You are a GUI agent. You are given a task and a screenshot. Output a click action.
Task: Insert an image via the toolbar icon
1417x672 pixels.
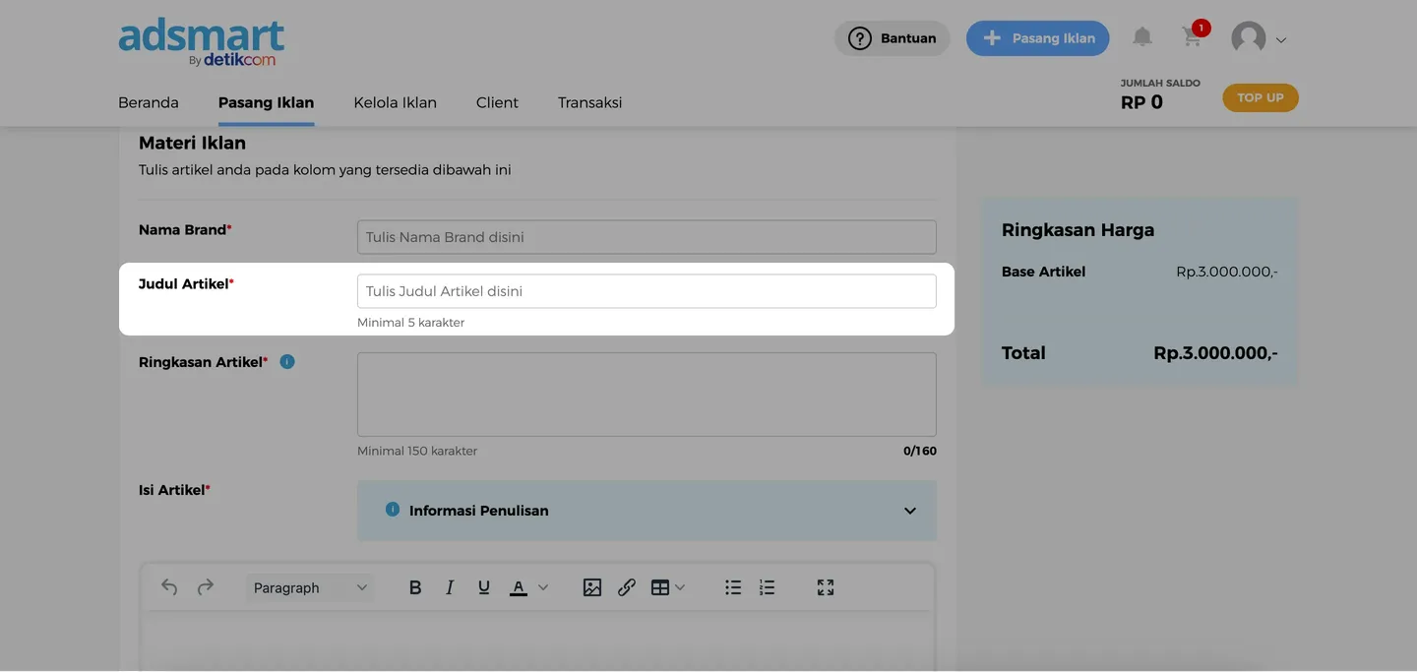(x=591, y=587)
